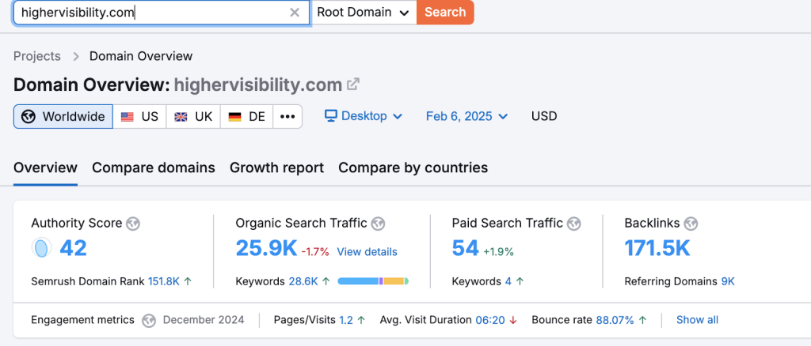Switch to US country database
Viewport: 811px width, 346px height.
click(x=139, y=116)
